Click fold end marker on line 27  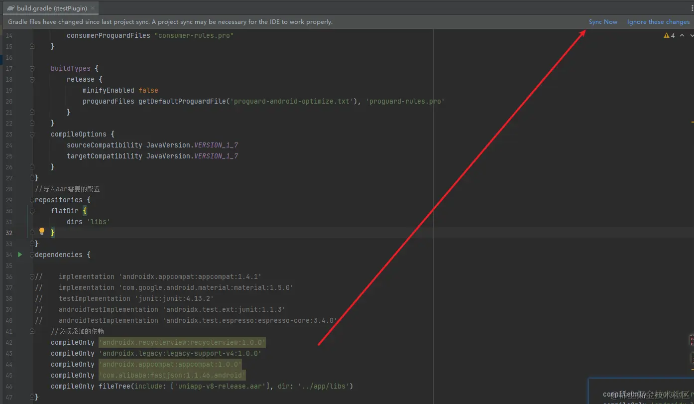(x=32, y=178)
